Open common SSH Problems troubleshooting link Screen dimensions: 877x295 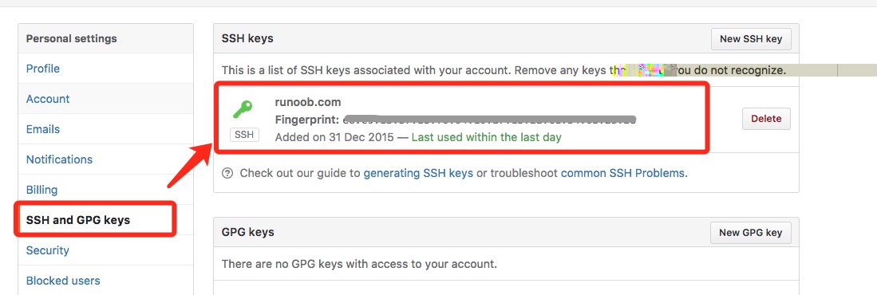(x=622, y=173)
